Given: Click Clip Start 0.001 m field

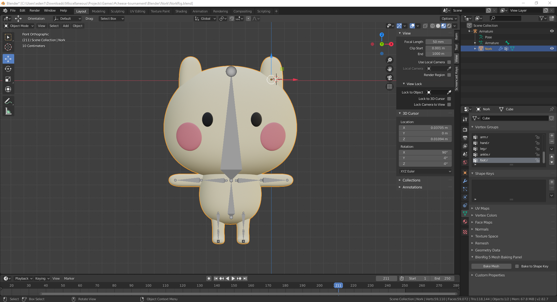Looking at the screenshot, I should (x=438, y=48).
